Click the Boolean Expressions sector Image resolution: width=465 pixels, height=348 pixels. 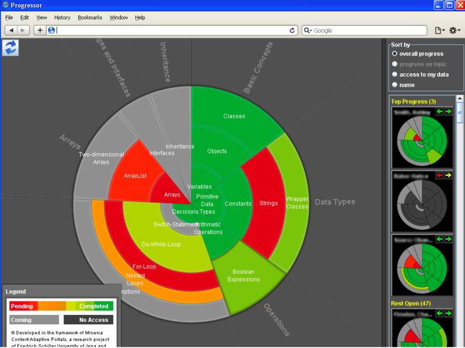[244, 276]
